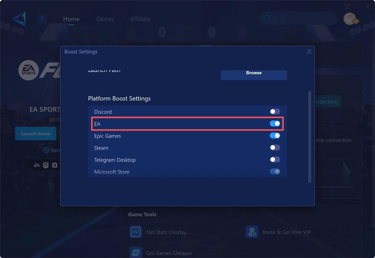The height and width of the screenshot is (258, 375).
Task: Turn off Epic Games boost toggle
Action: tap(275, 135)
